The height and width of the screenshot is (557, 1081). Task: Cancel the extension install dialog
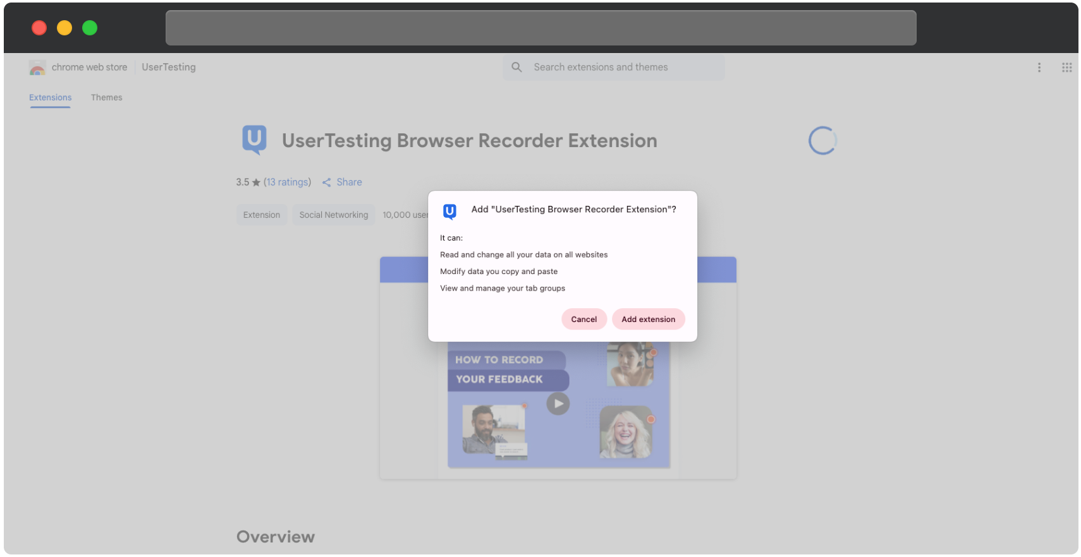pyautogui.click(x=583, y=319)
